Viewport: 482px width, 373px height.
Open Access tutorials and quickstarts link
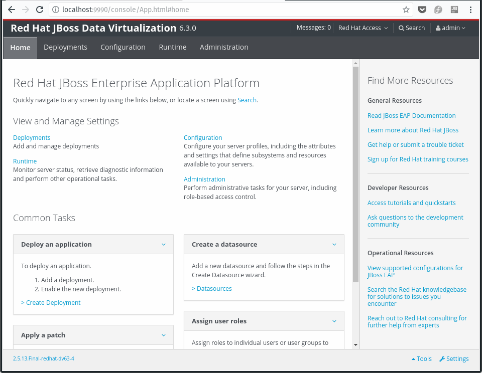[412, 203]
